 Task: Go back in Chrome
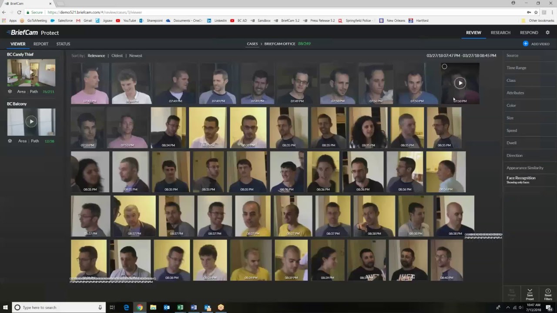(x=4, y=12)
